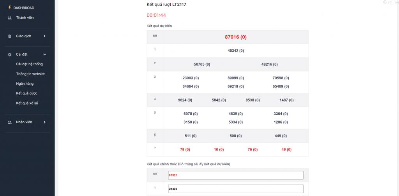Click the Thành viên people icon

pyautogui.click(x=10, y=18)
